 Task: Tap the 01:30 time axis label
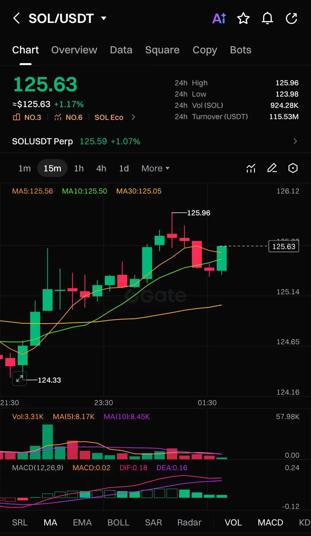pyautogui.click(x=207, y=403)
